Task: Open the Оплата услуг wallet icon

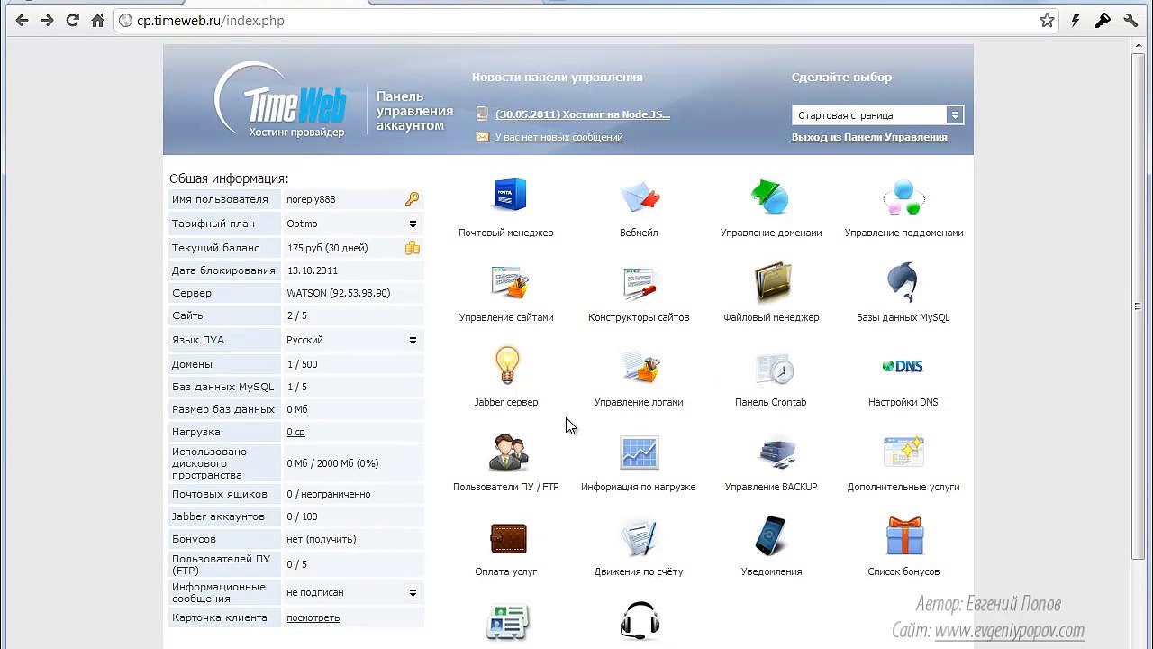Action: (x=507, y=538)
